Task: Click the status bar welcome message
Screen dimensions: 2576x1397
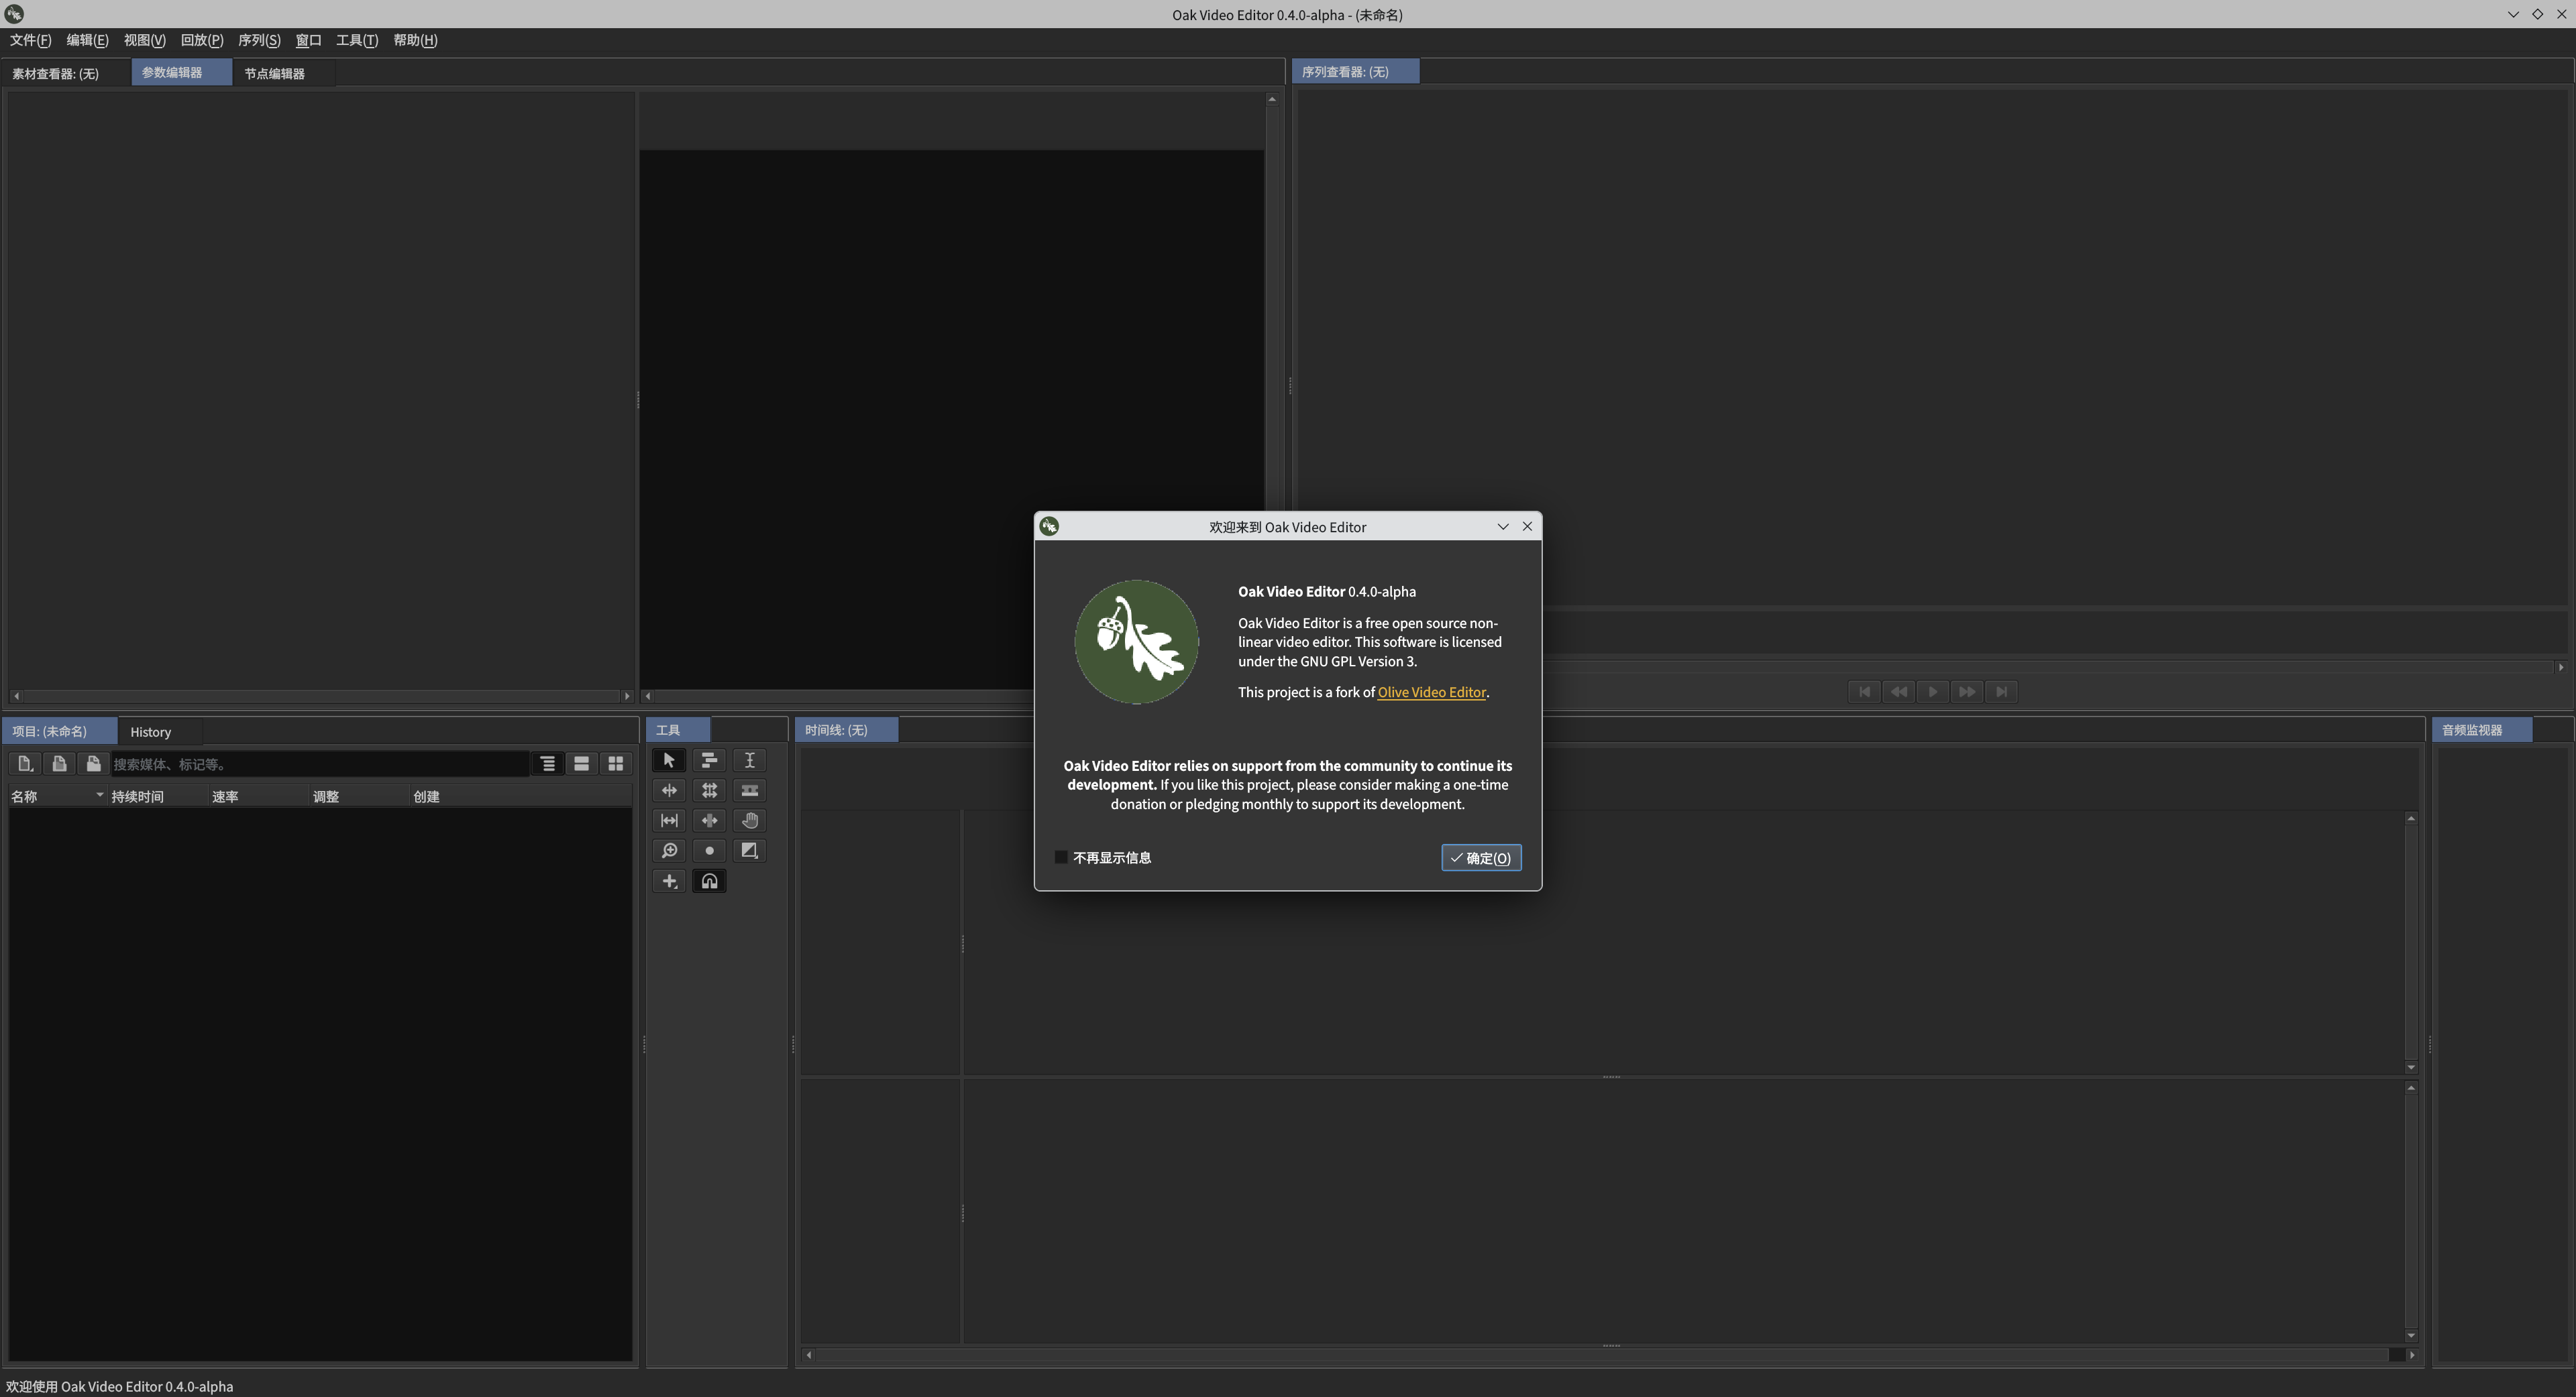Action: point(119,1386)
